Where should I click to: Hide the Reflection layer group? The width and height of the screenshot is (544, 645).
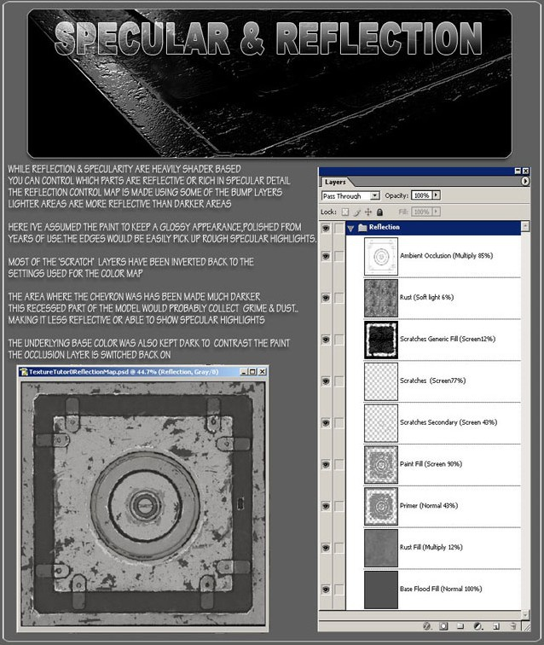326,228
